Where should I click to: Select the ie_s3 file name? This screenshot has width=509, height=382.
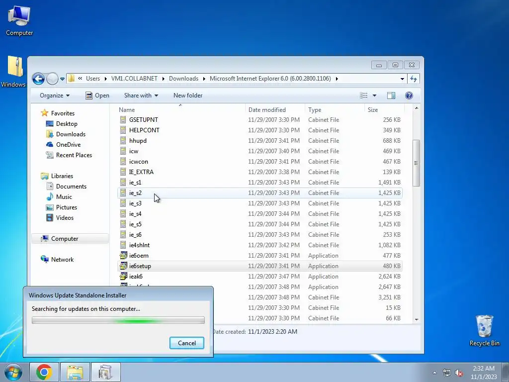coord(135,203)
